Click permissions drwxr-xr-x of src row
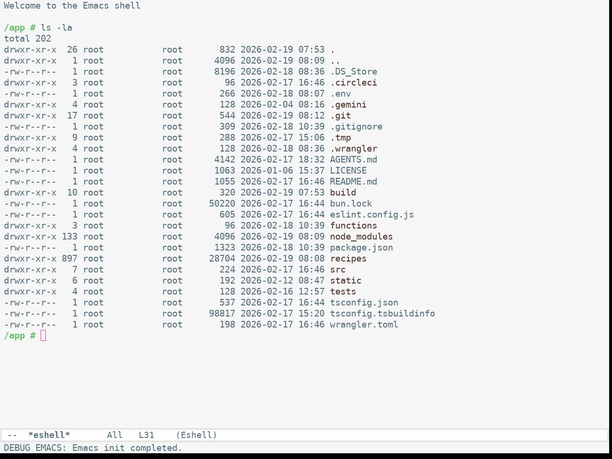 30,270
